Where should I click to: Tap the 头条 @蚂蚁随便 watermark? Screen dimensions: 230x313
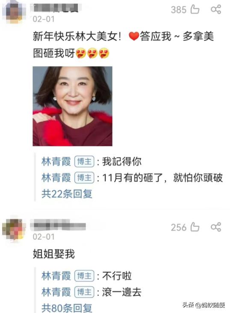pos(203,305)
